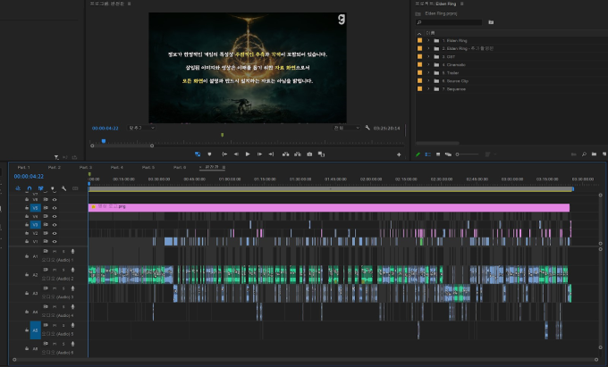The height and width of the screenshot is (367, 608).
Task: Step forward one frame in program monitor
Action: 259,154
